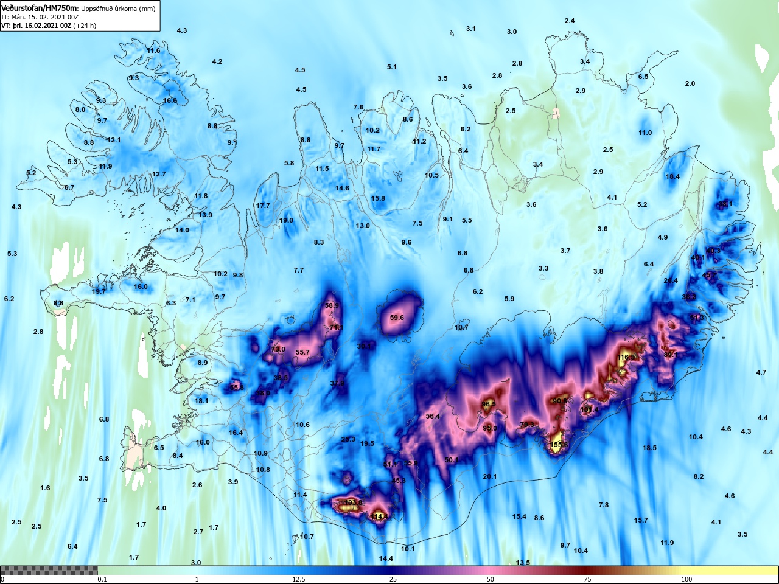This screenshot has height=584, width=779.
Task: Click the 20.1 precipitation value
Action: [490, 476]
